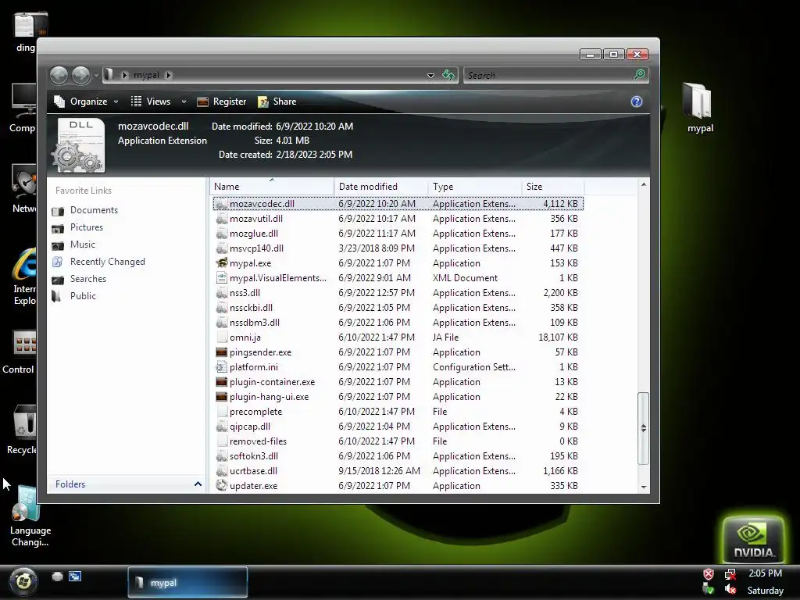Open the recent pages dropdown beside Forward
This screenshot has width=800, height=600.
[x=96, y=76]
